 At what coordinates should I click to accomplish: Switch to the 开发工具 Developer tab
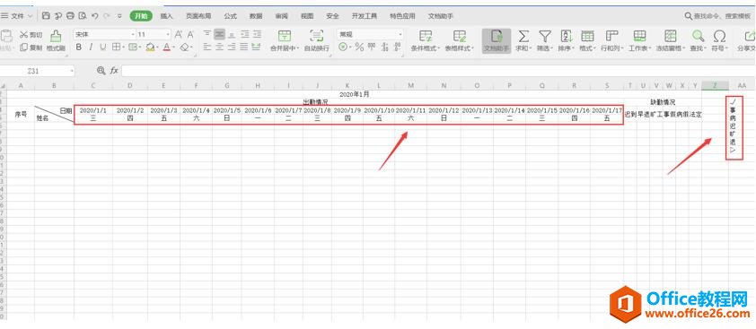pyautogui.click(x=364, y=16)
